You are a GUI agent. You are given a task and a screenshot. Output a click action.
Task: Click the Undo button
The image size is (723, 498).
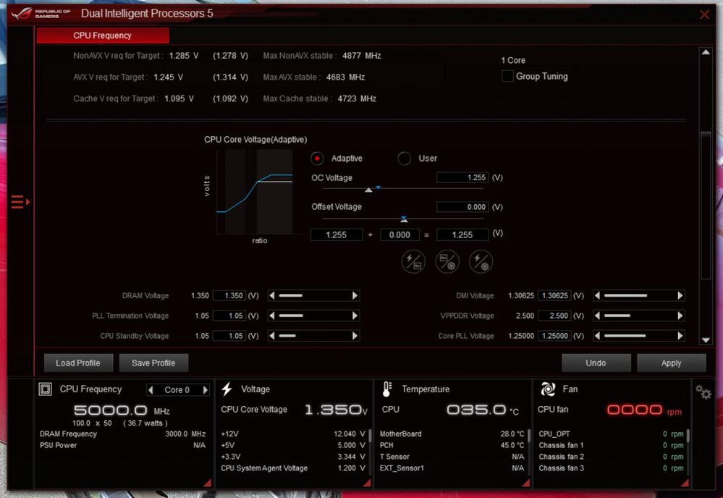(x=596, y=363)
